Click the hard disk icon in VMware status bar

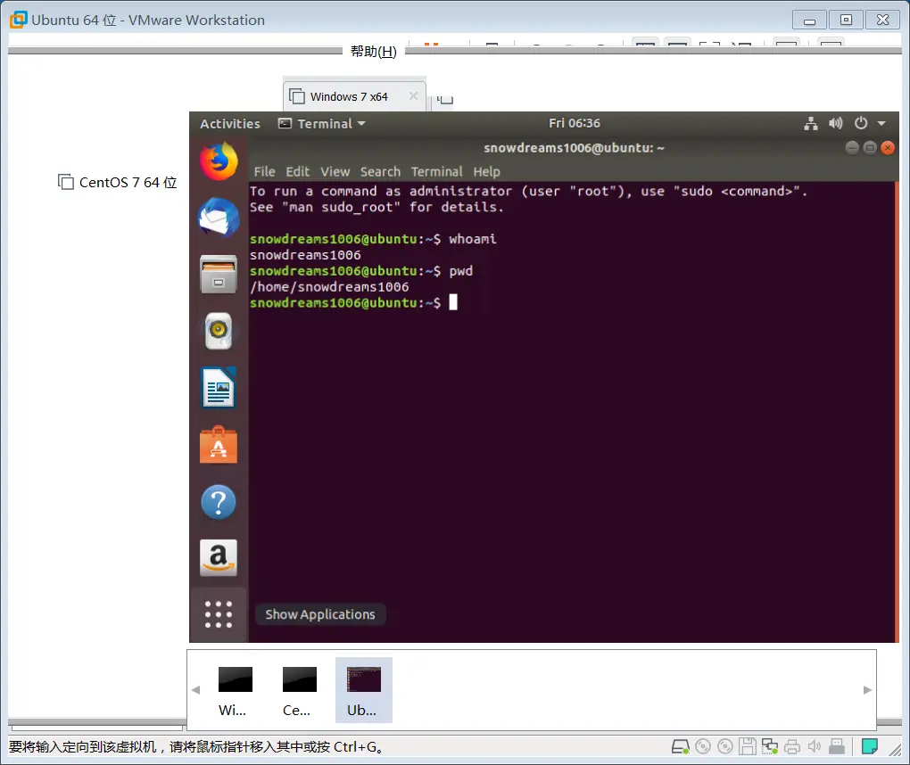(x=679, y=746)
